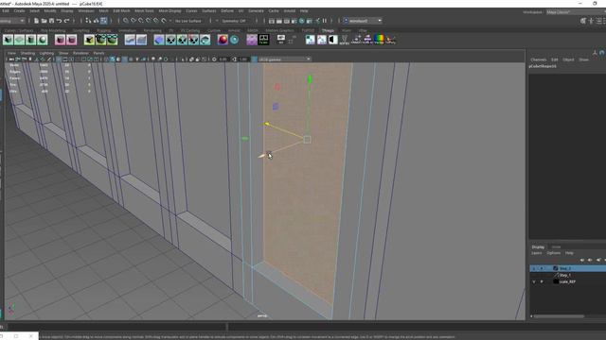The height and width of the screenshot is (340, 606).
Task: Click the pause rendering icon in status line
Action: pos(325,21)
